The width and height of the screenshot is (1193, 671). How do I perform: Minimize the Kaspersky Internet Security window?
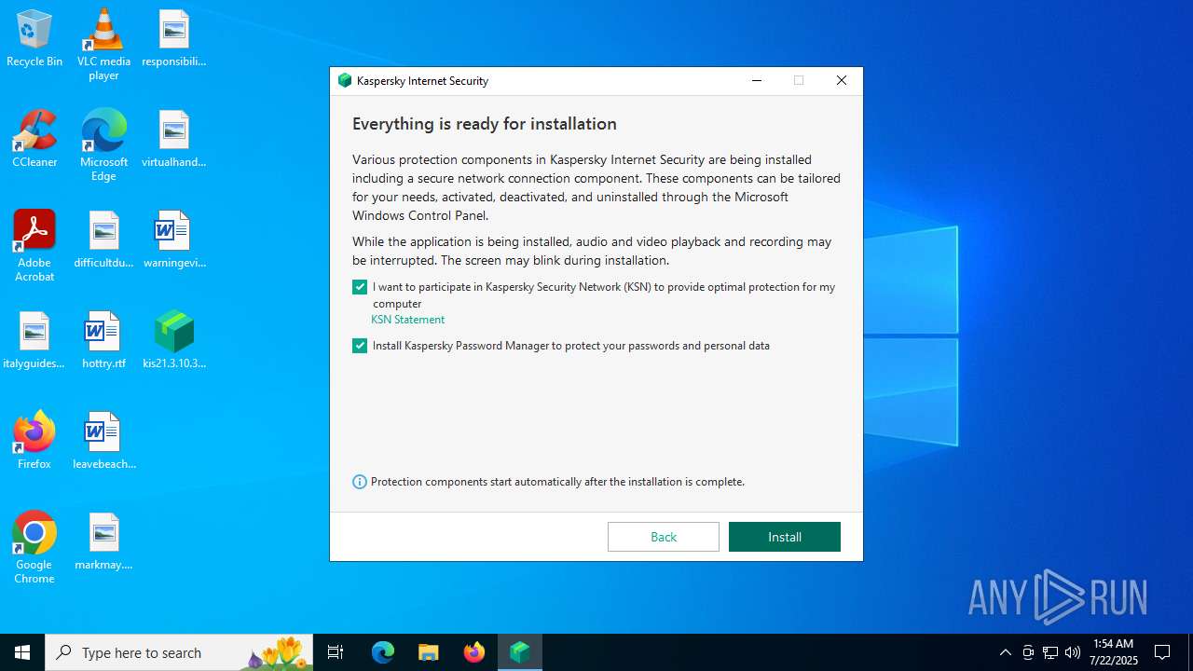[757, 81]
